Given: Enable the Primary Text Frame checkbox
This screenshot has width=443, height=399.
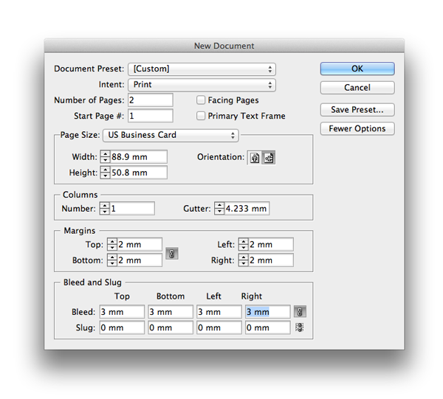Looking at the screenshot, I should [201, 116].
